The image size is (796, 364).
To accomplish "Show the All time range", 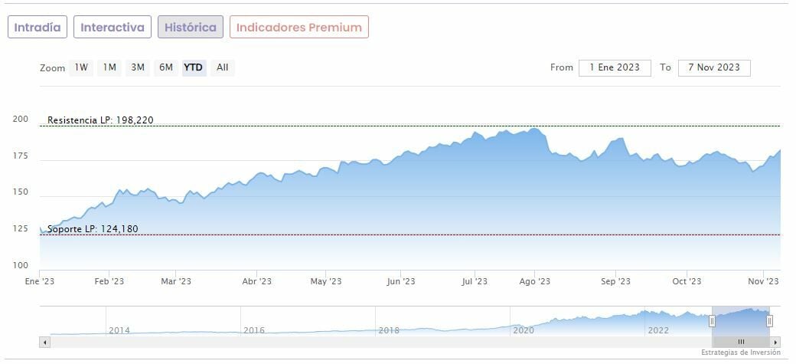I will coord(222,67).
